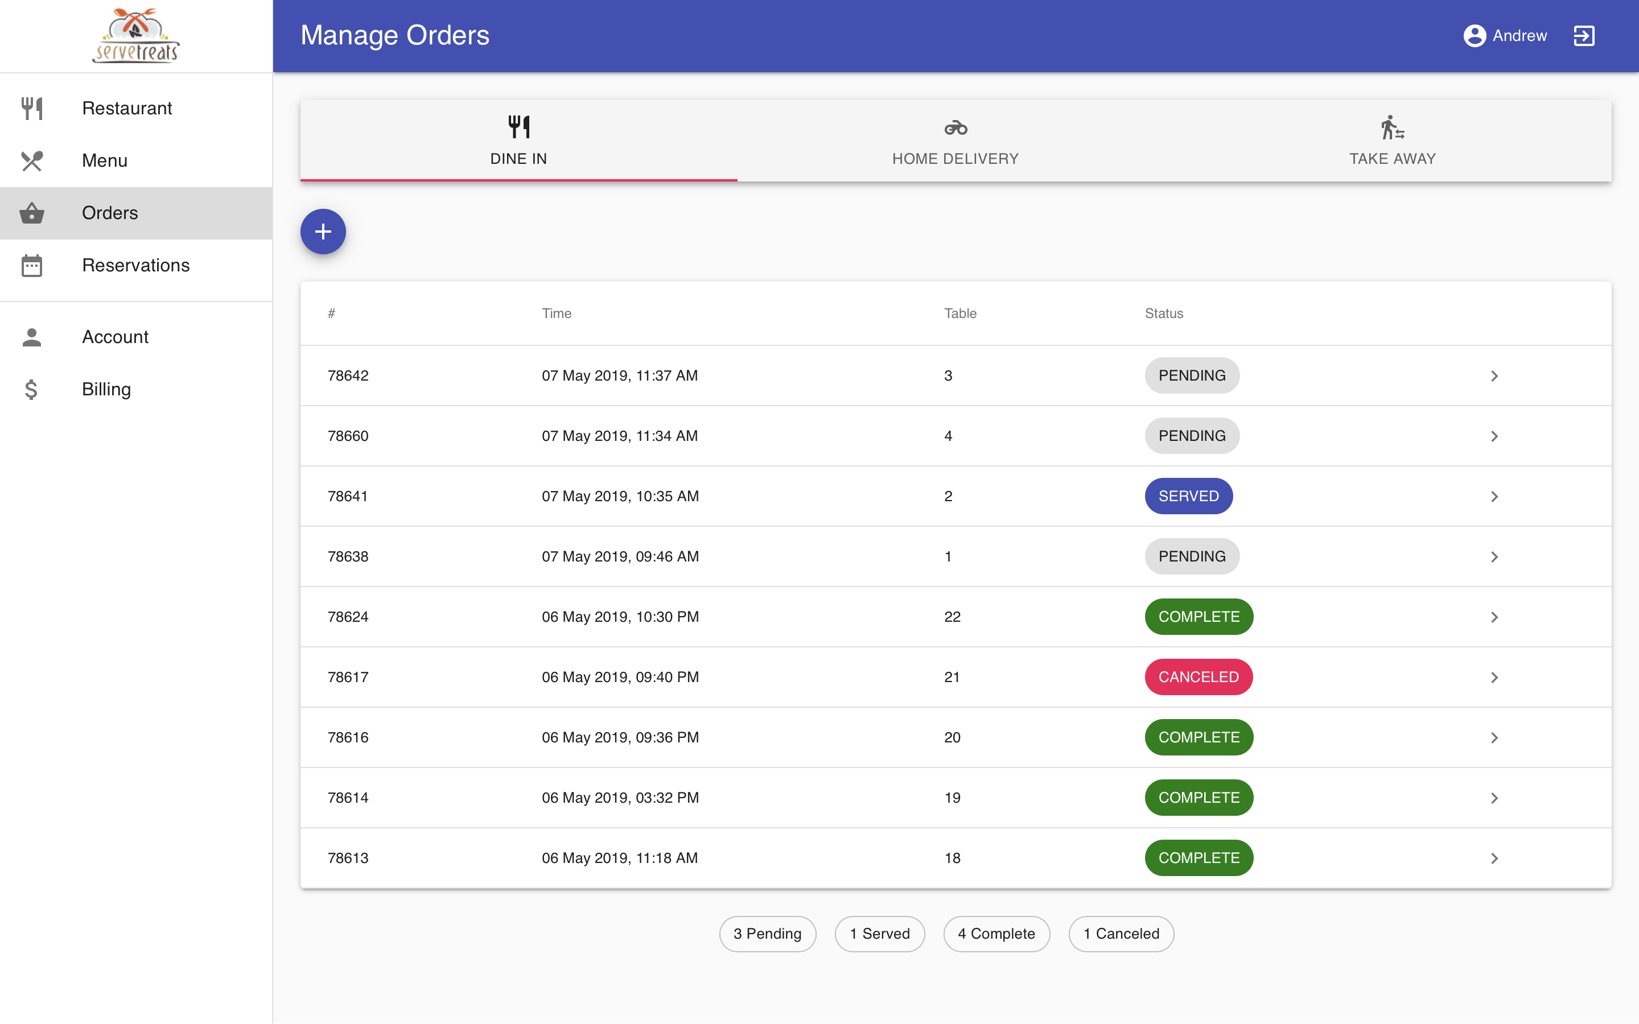Click the PENDING badge for order 78642

(x=1192, y=376)
